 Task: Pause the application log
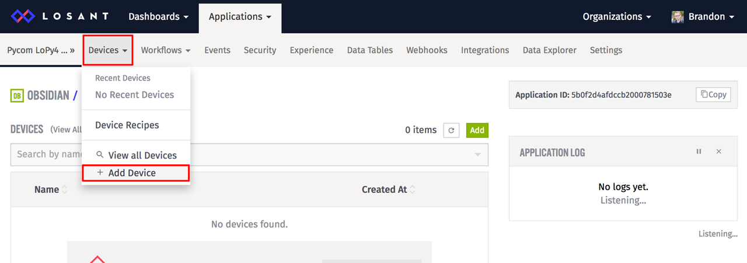(x=699, y=152)
